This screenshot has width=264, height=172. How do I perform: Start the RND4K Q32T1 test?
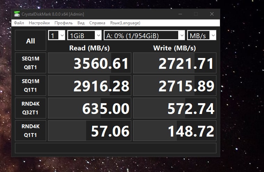tap(31, 108)
